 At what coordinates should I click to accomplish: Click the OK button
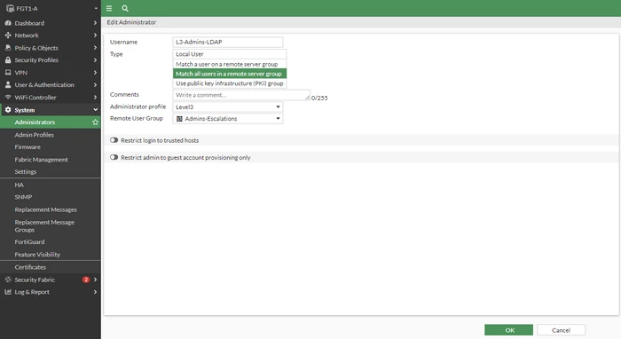tap(508, 330)
